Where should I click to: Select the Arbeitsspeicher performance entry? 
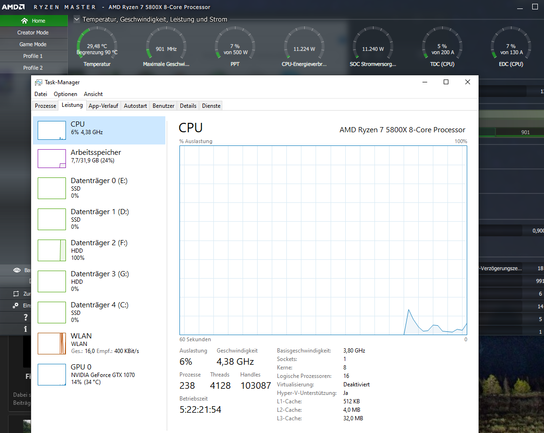[99, 159]
